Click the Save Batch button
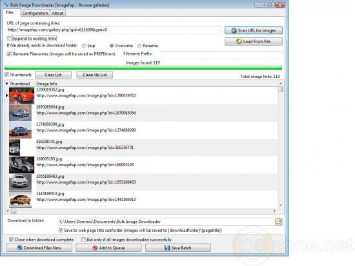 coord(178,248)
